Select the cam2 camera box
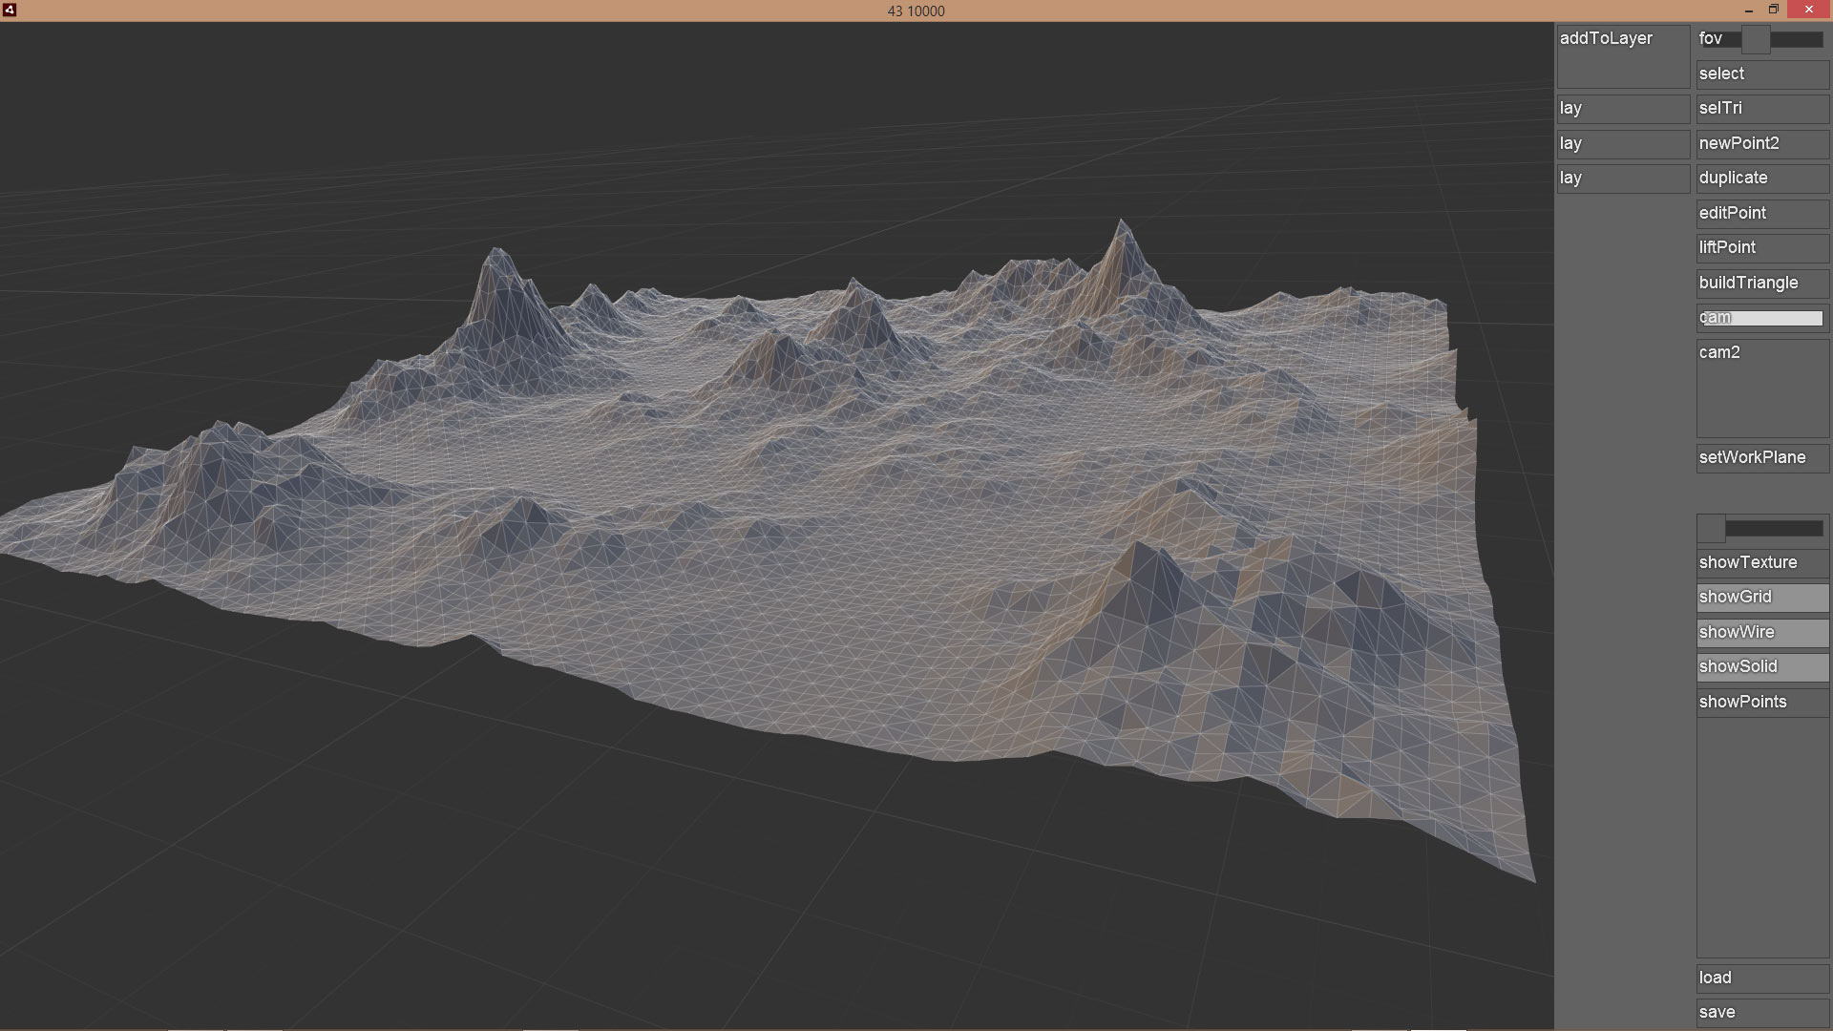The height and width of the screenshot is (1031, 1833). [1761, 388]
